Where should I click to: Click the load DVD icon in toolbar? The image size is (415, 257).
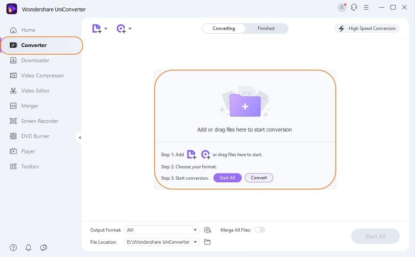[121, 28]
